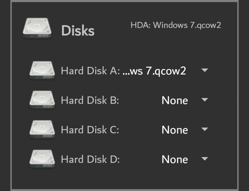Click the large Disks section drive icon

[37, 28]
